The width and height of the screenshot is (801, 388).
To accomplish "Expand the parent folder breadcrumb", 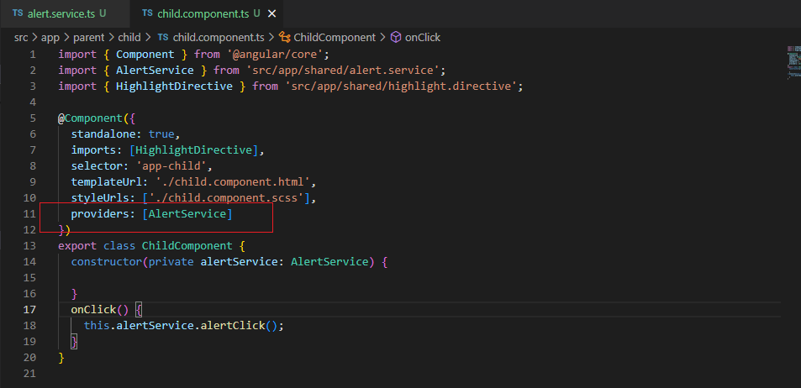I will tap(90, 37).
